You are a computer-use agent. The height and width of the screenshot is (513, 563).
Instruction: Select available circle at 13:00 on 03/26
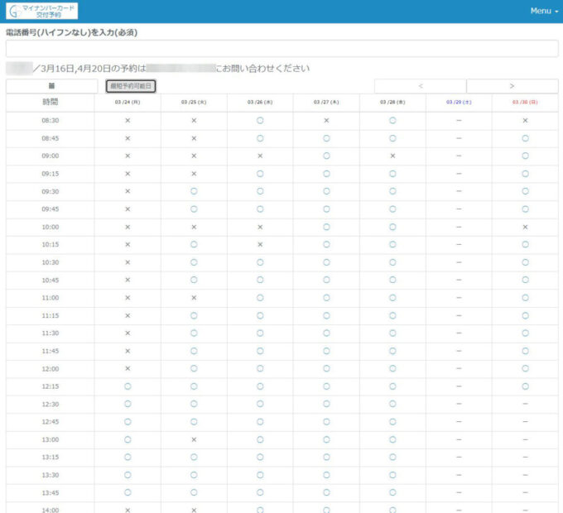click(x=260, y=439)
